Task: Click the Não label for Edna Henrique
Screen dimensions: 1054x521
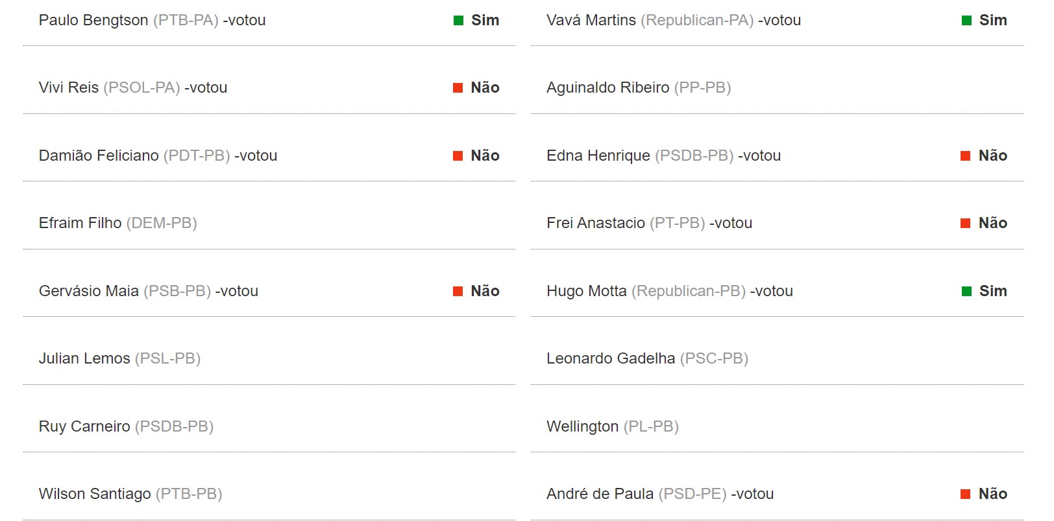Action: click(993, 156)
